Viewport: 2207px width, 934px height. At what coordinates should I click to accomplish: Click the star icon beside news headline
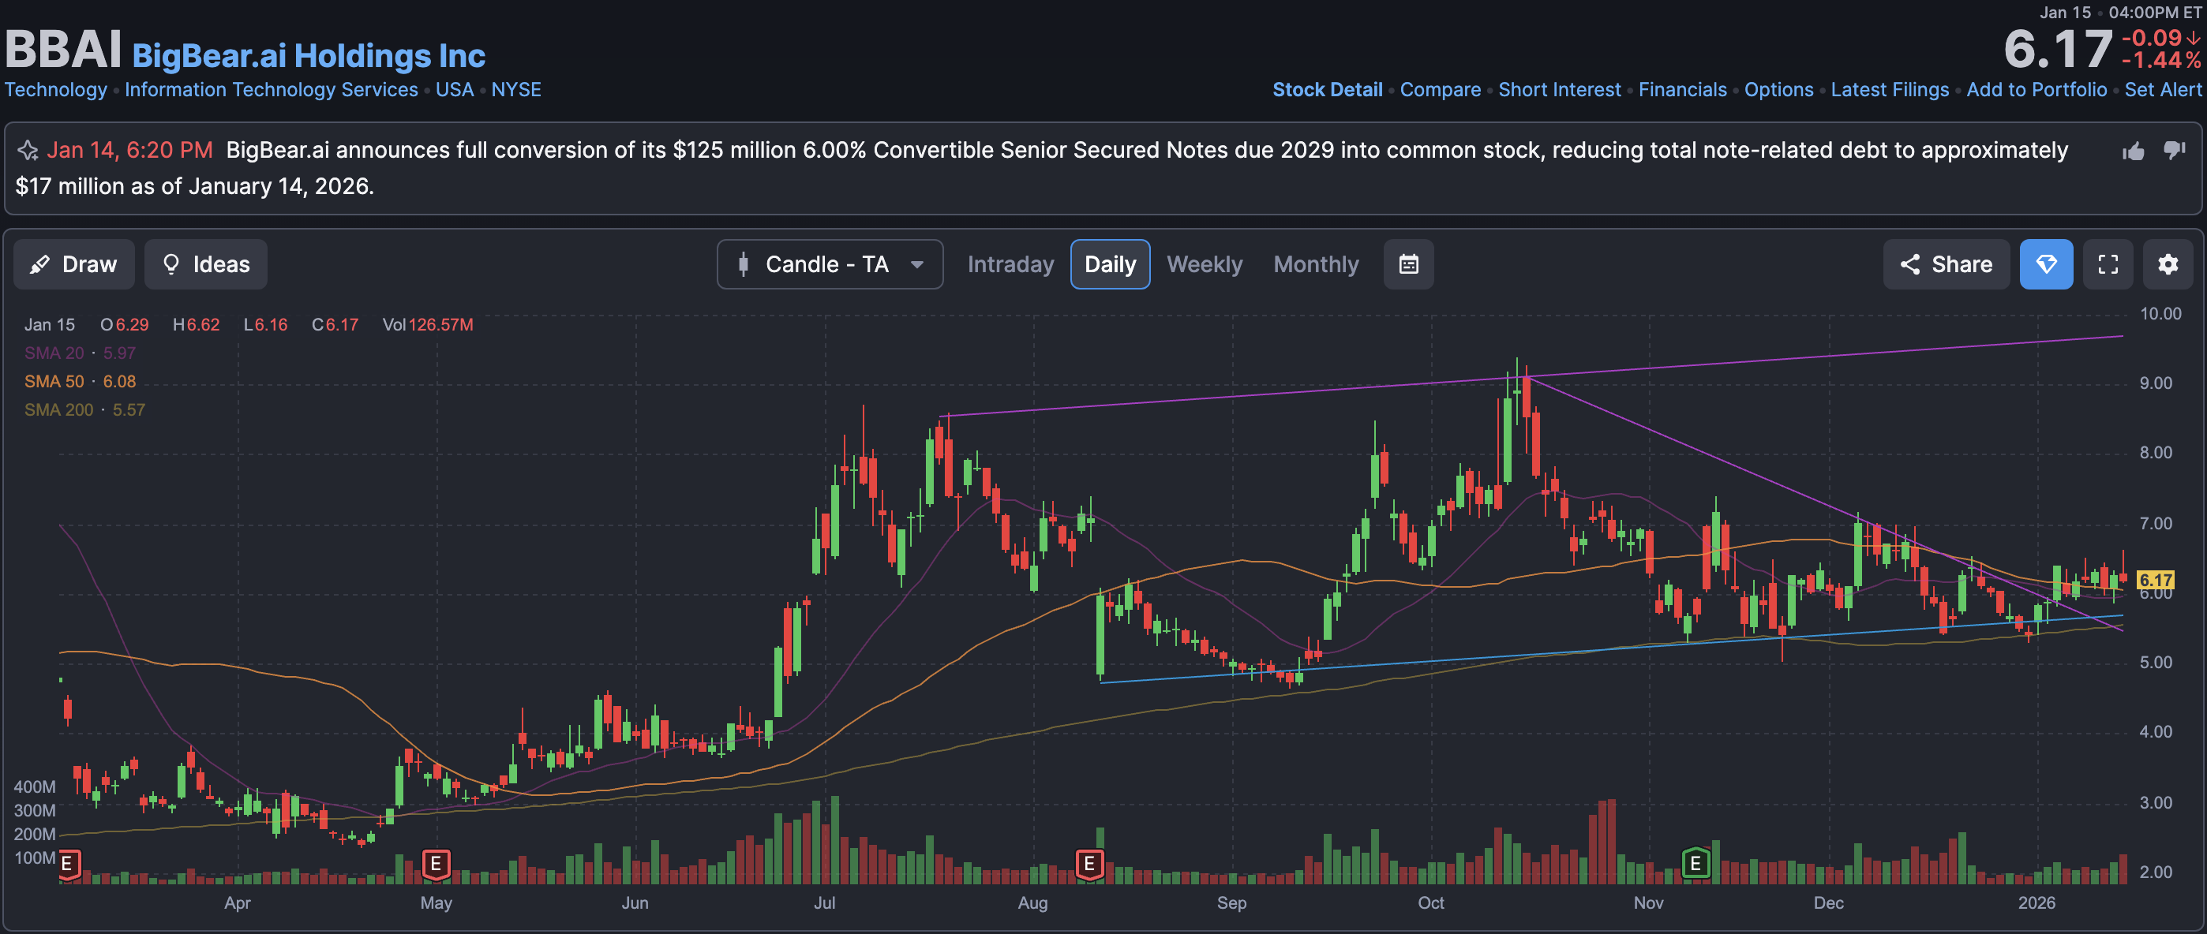click(28, 151)
